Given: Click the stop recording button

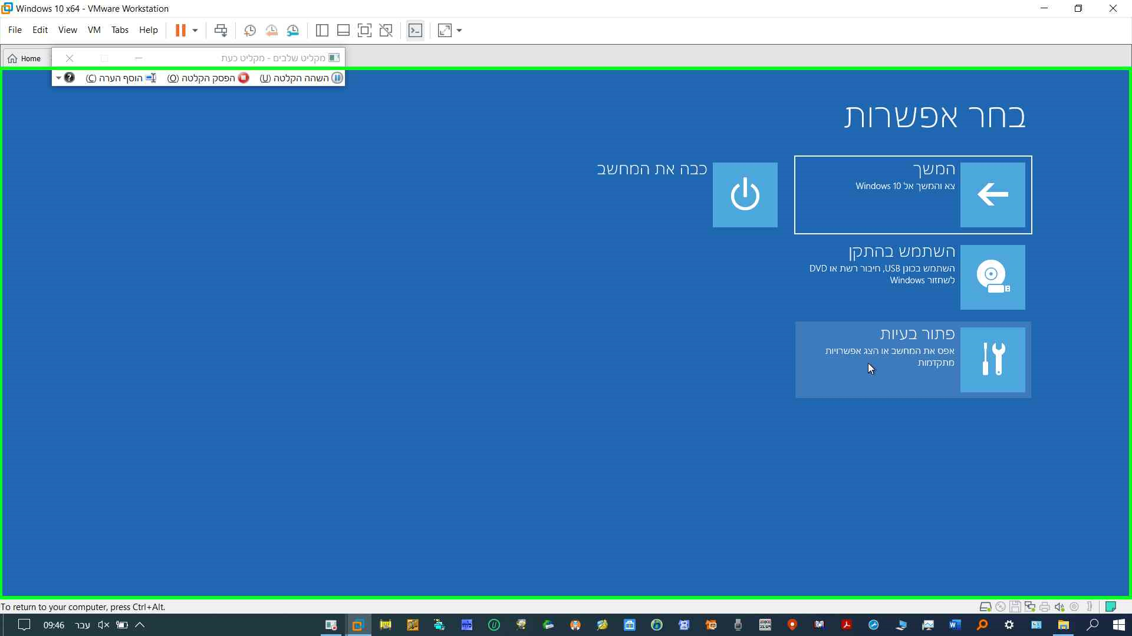Looking at the screenshot, I should 208,78.
